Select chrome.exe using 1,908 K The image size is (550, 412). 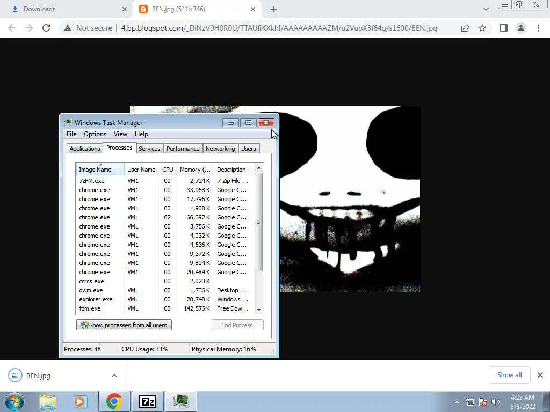(x=164, y=208)
